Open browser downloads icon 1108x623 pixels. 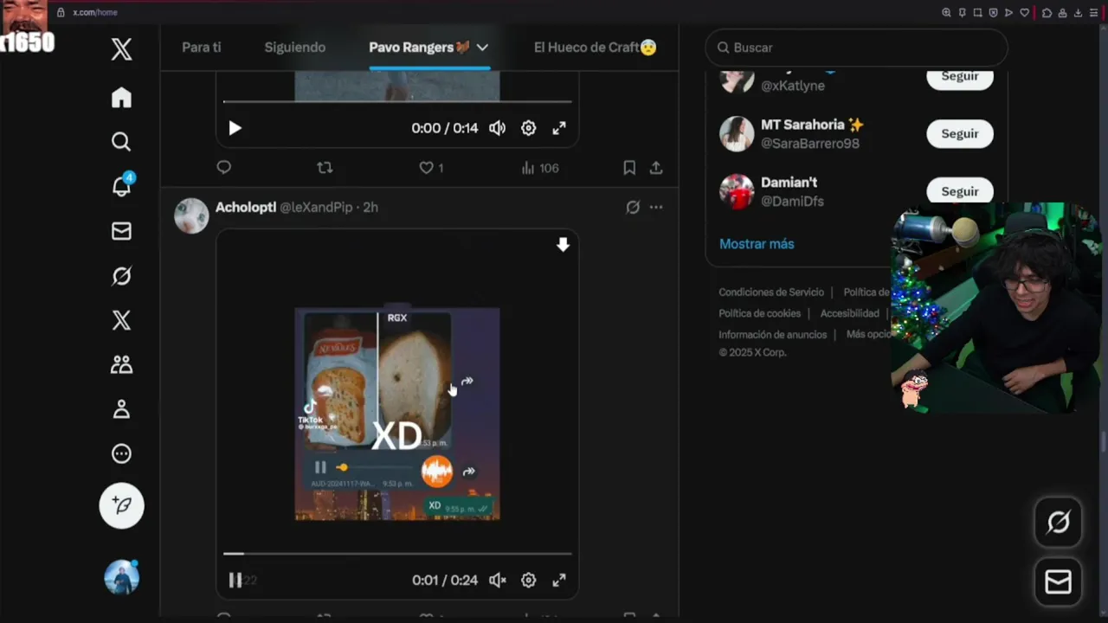coord(1078,13)
